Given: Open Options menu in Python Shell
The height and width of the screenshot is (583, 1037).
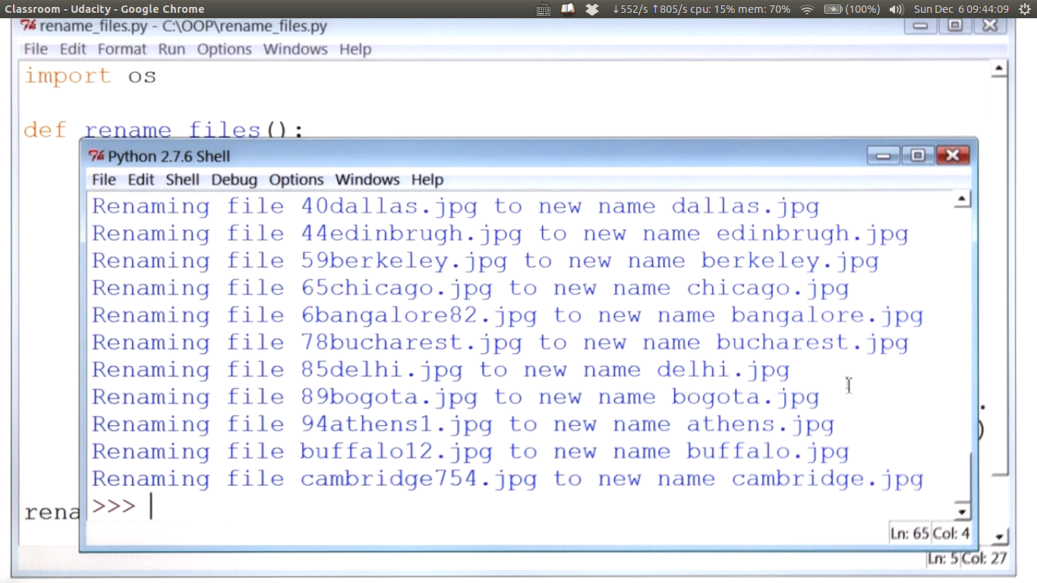Looking at the screenshot, I should [x=296, y=180].
